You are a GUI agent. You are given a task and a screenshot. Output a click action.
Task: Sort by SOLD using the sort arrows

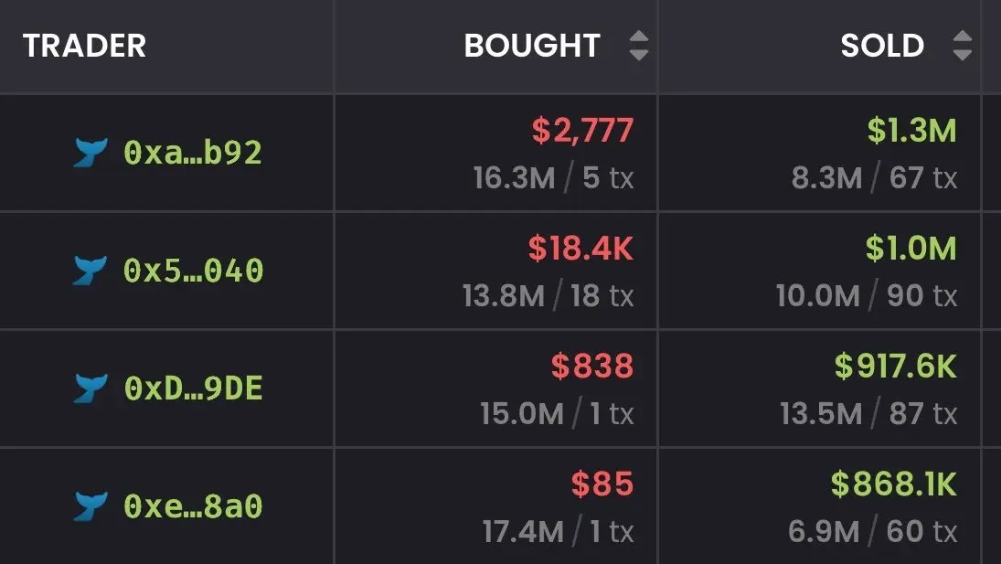(x=962, y=46)
